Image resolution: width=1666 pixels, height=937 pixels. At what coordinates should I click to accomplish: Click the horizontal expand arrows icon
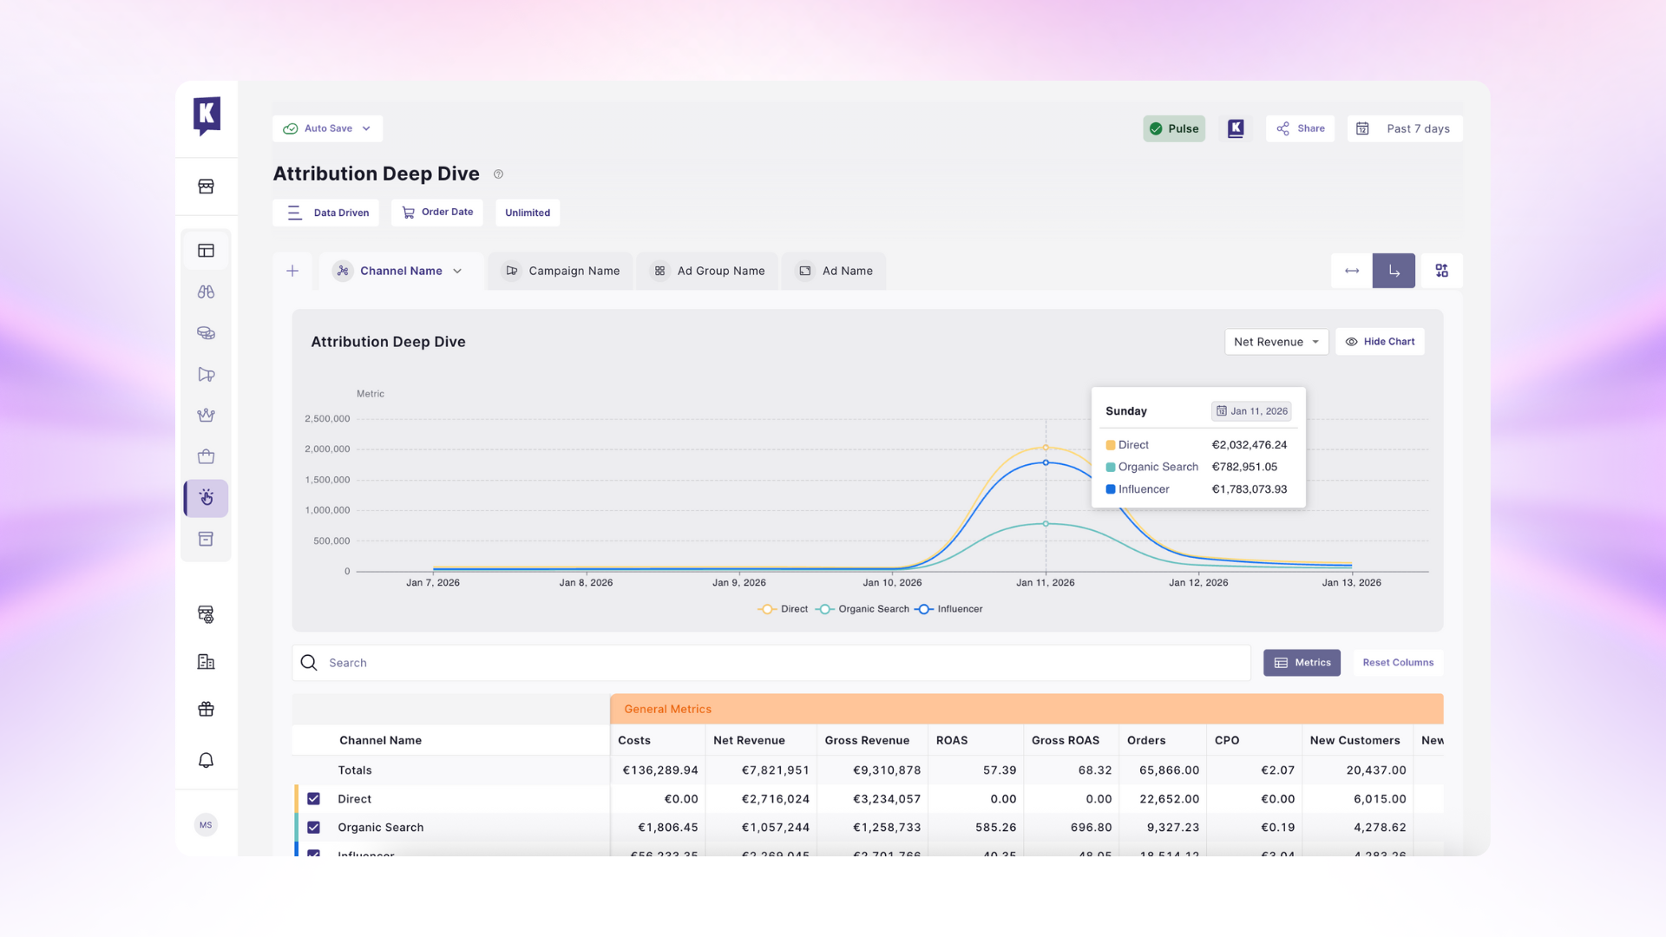tap(1352, 271)
